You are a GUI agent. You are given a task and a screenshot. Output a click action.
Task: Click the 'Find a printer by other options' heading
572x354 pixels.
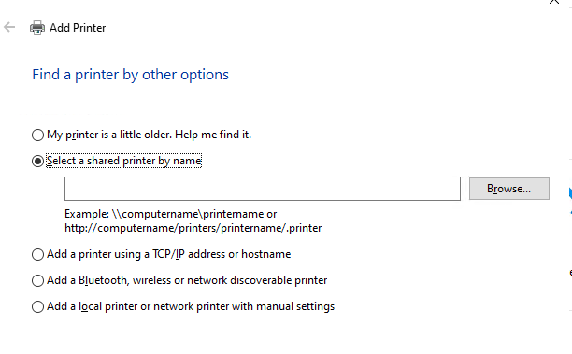pos(130,75)
